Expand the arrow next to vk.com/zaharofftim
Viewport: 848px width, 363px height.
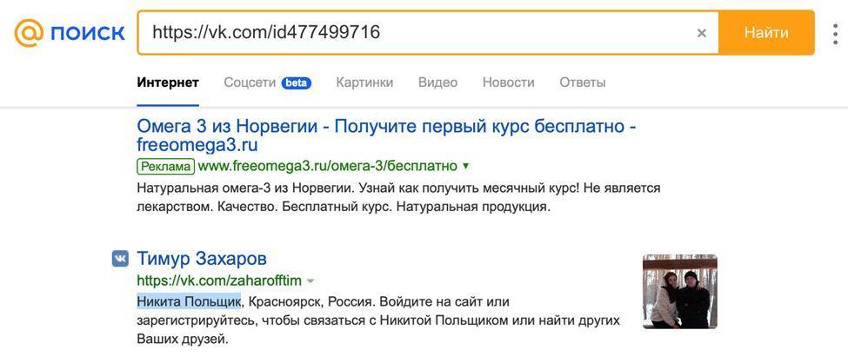(310, 280)
